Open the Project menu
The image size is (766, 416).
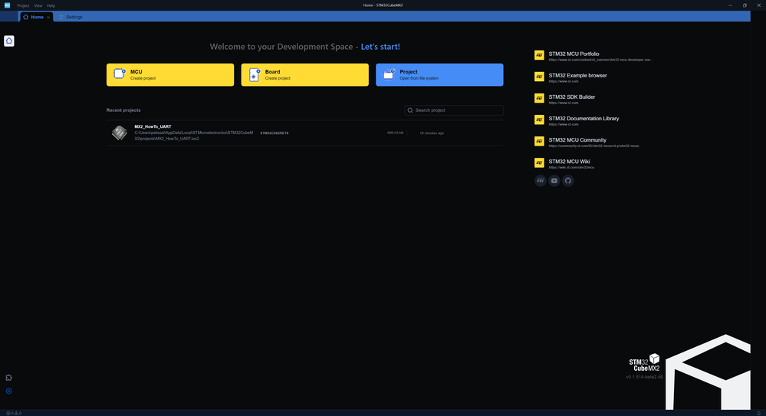click(23, 5)
